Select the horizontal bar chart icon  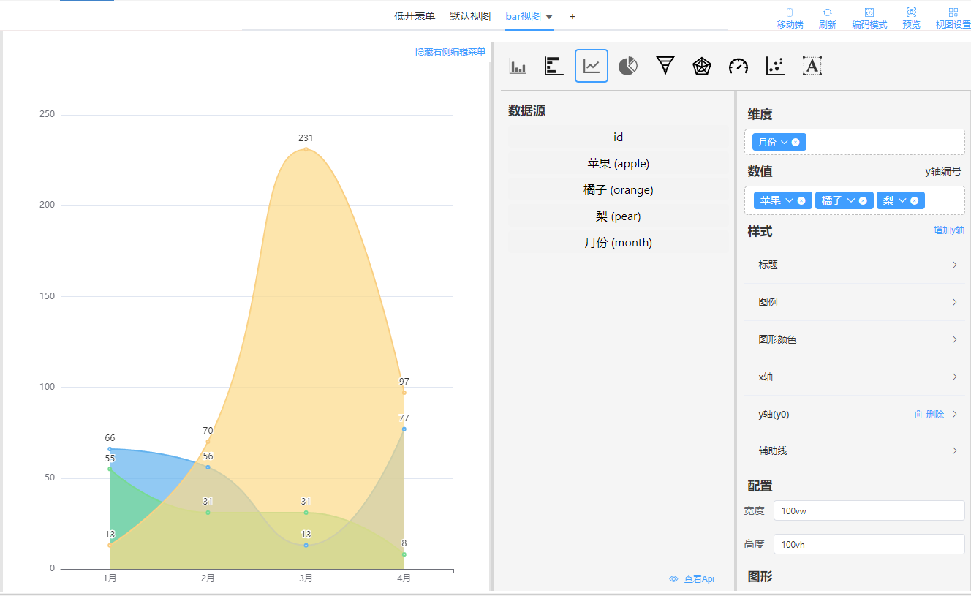[x=554, y=67]
